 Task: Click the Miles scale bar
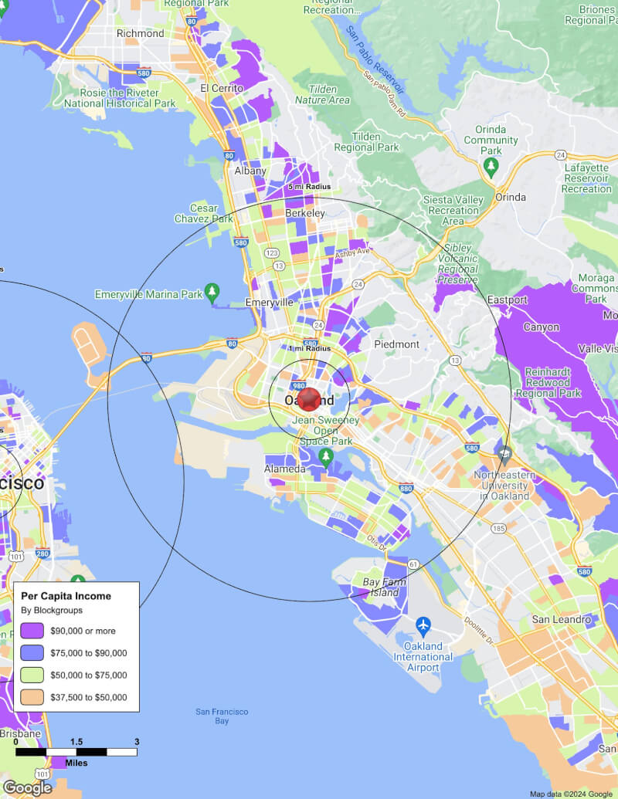point(76,752)
